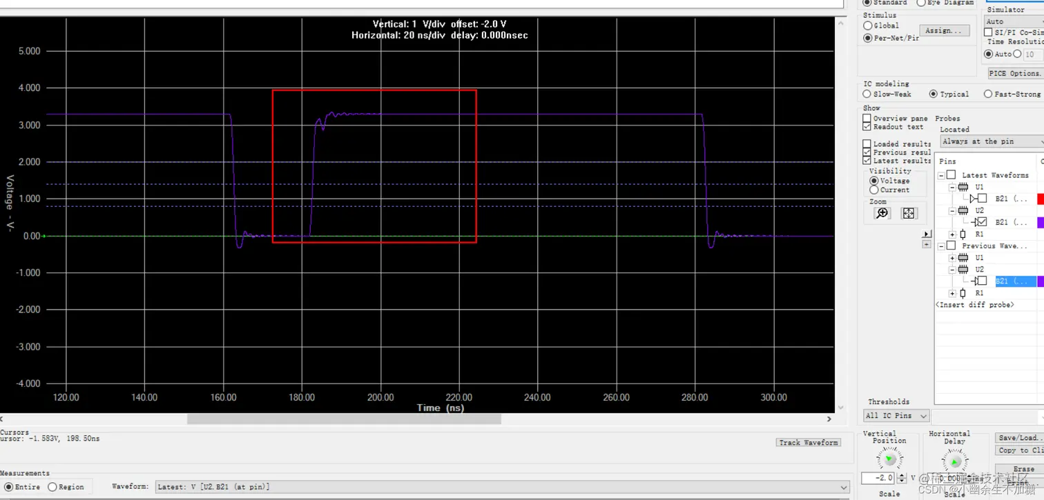Viewport: 1044px width, 500px height.
Task: Collapse U2 under Latest Waveforms
Action: click(952, 210)
